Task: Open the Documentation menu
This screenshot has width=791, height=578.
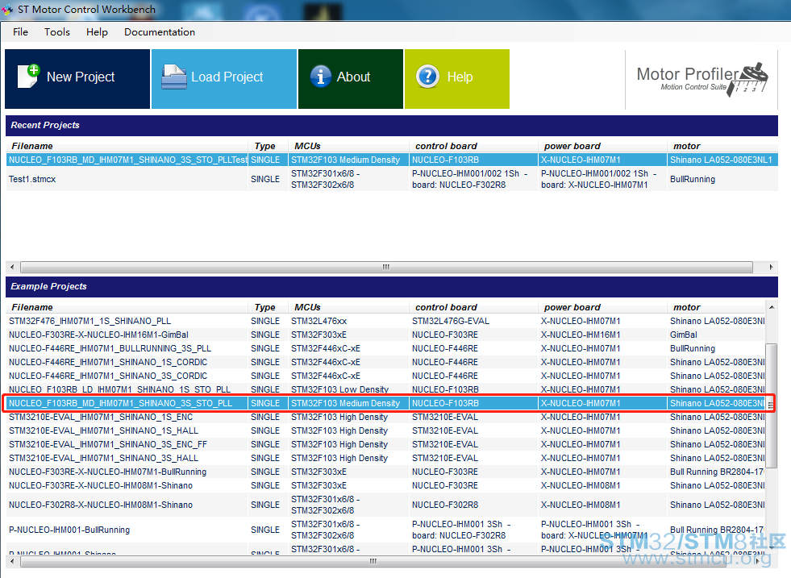Action: pos(160,31)
